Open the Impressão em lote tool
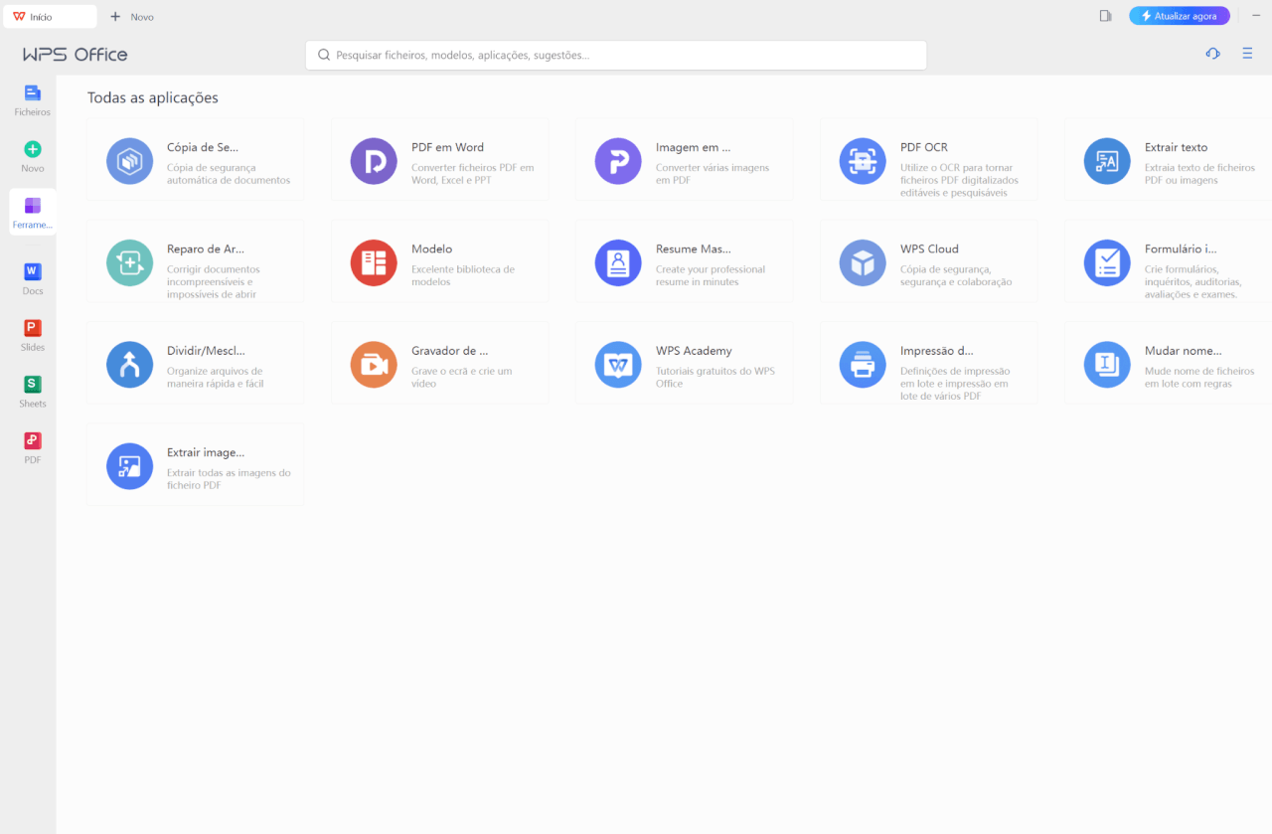 click(x=928, y=362)
